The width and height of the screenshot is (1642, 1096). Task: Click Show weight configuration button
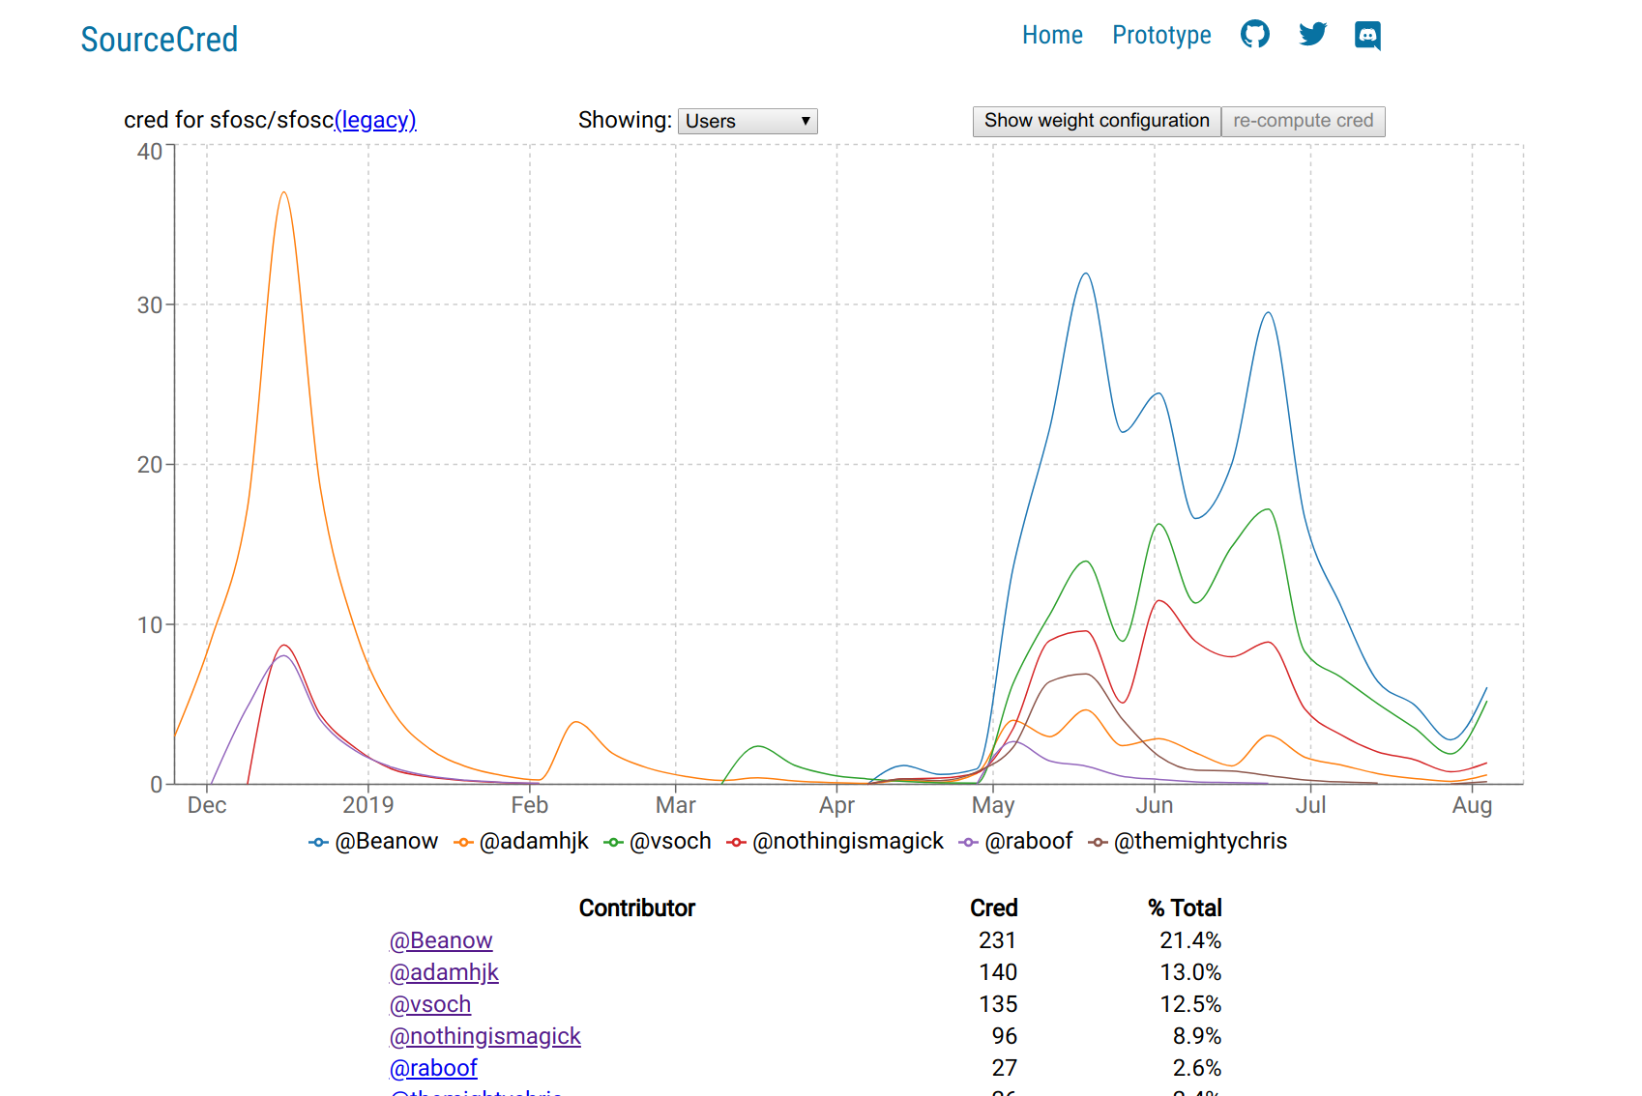(1097, 121)
